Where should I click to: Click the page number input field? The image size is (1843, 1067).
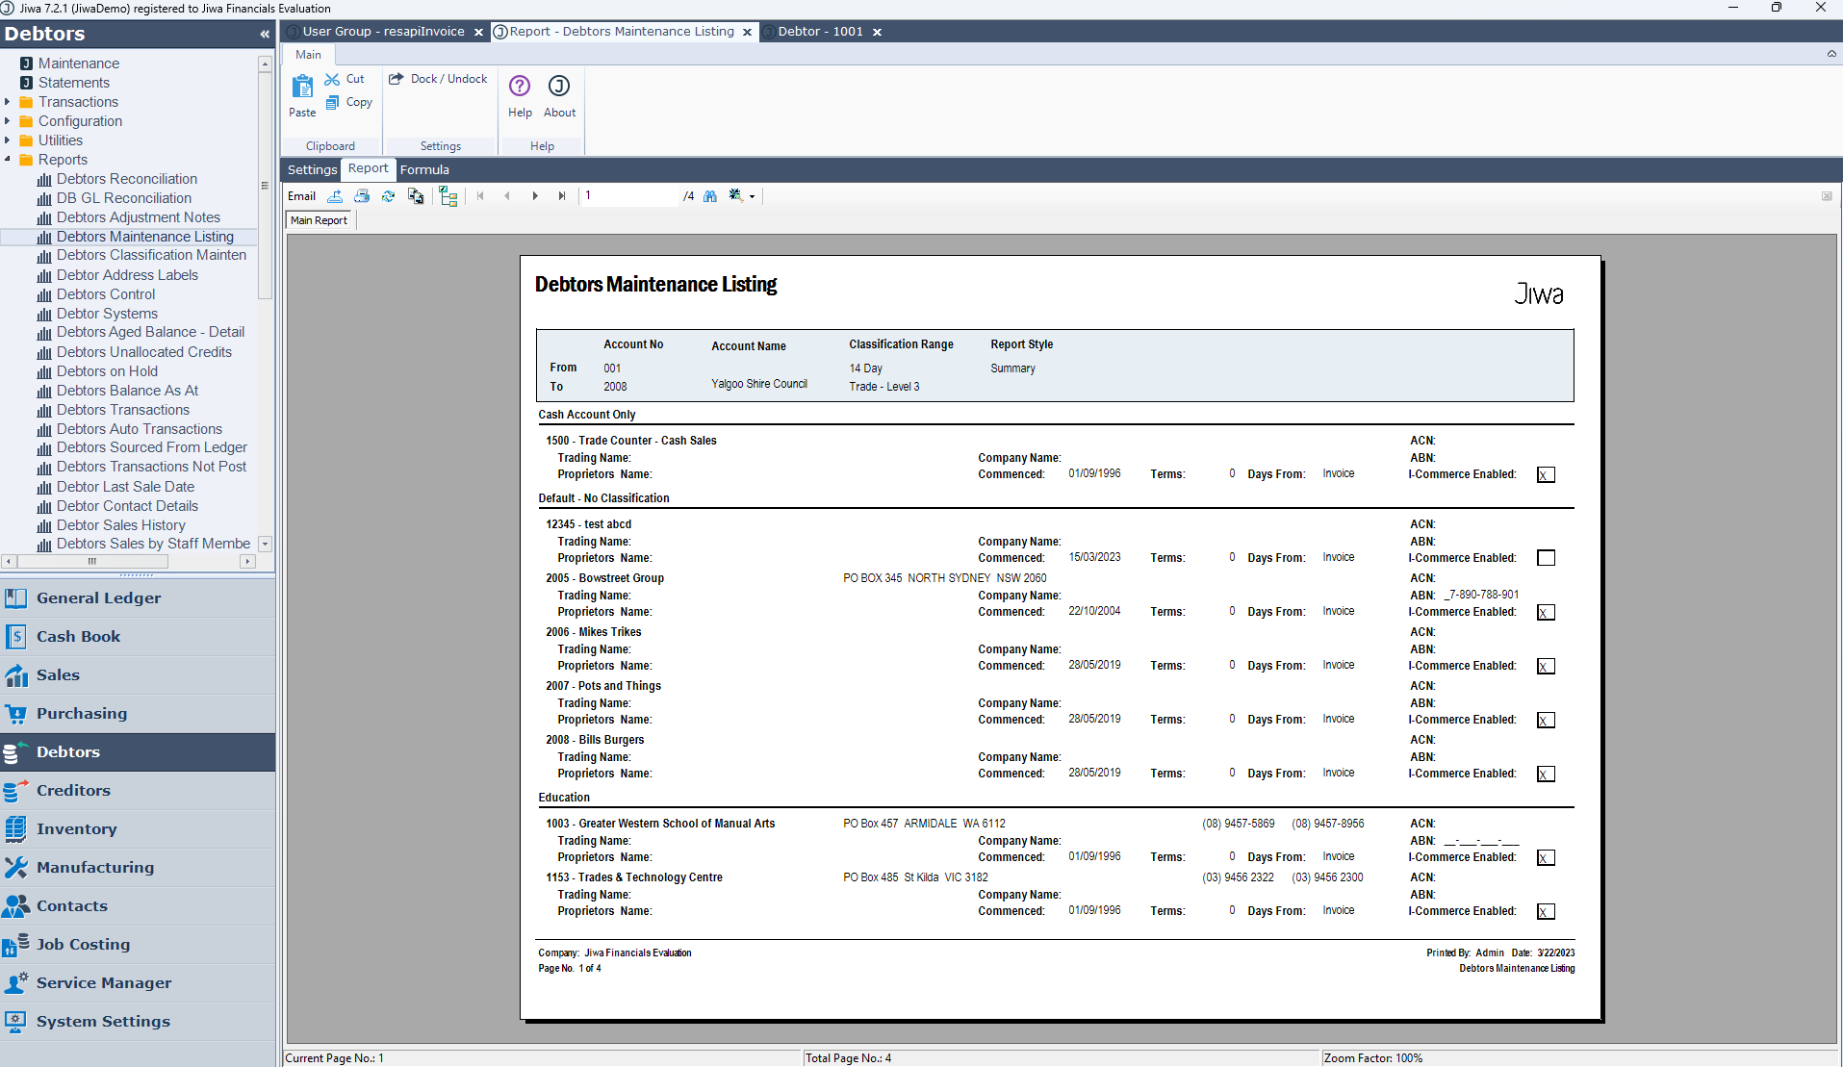pos(629,196)
